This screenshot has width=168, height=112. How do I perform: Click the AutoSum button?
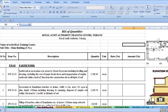point(159,6)
